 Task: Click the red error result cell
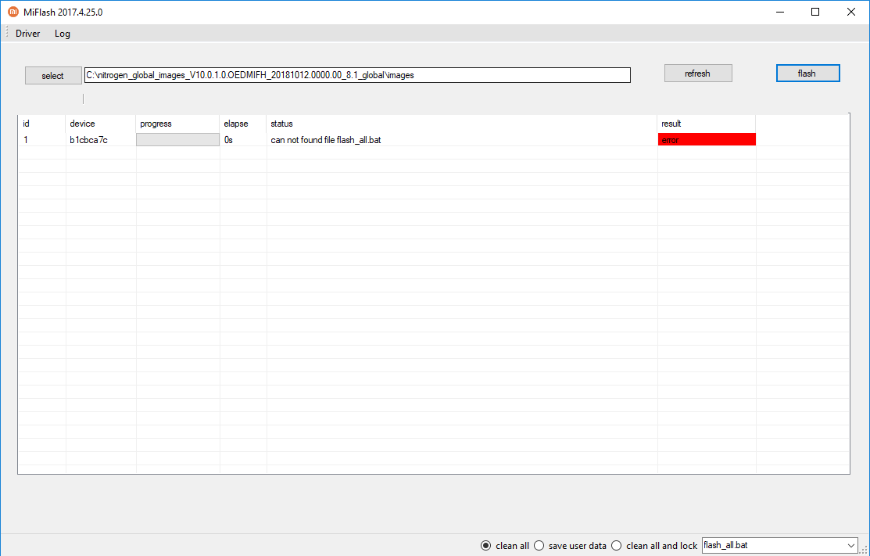(707, 140)
